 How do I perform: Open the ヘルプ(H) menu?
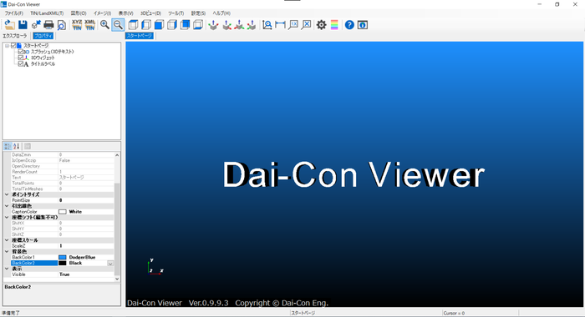[221, 13]
